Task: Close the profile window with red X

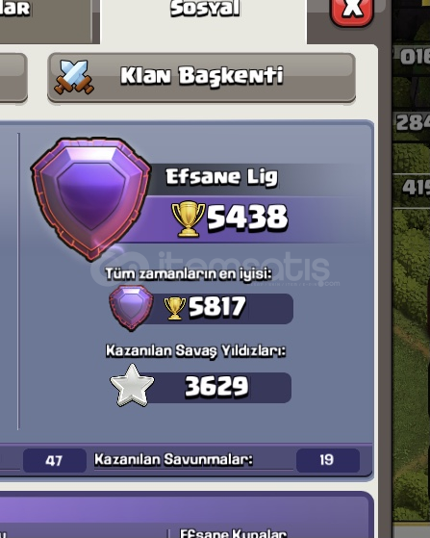Action: 352,11
